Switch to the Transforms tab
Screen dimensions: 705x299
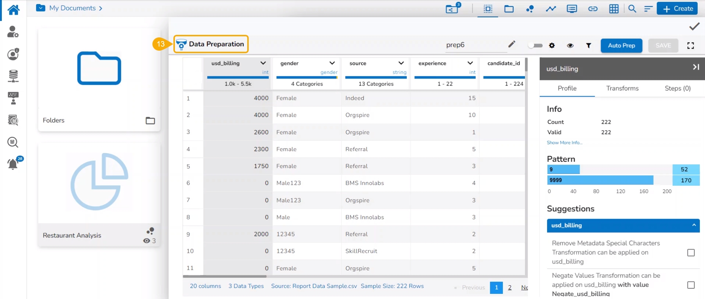(622, 88)
